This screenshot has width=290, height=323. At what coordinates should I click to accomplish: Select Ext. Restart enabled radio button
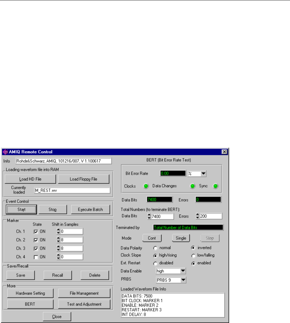pos(193,263)
